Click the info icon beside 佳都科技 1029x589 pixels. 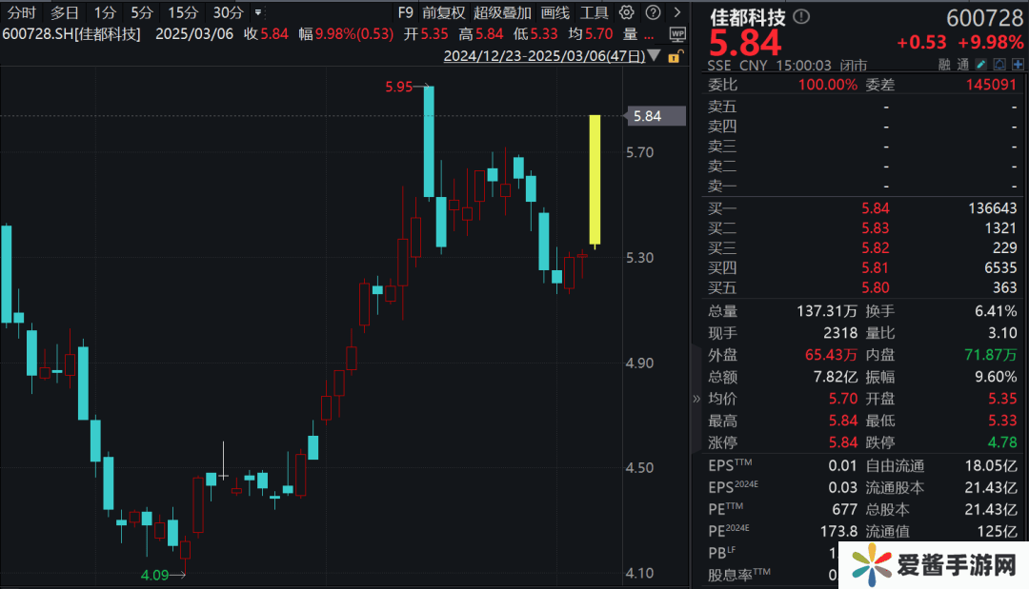tap(801, 17)
